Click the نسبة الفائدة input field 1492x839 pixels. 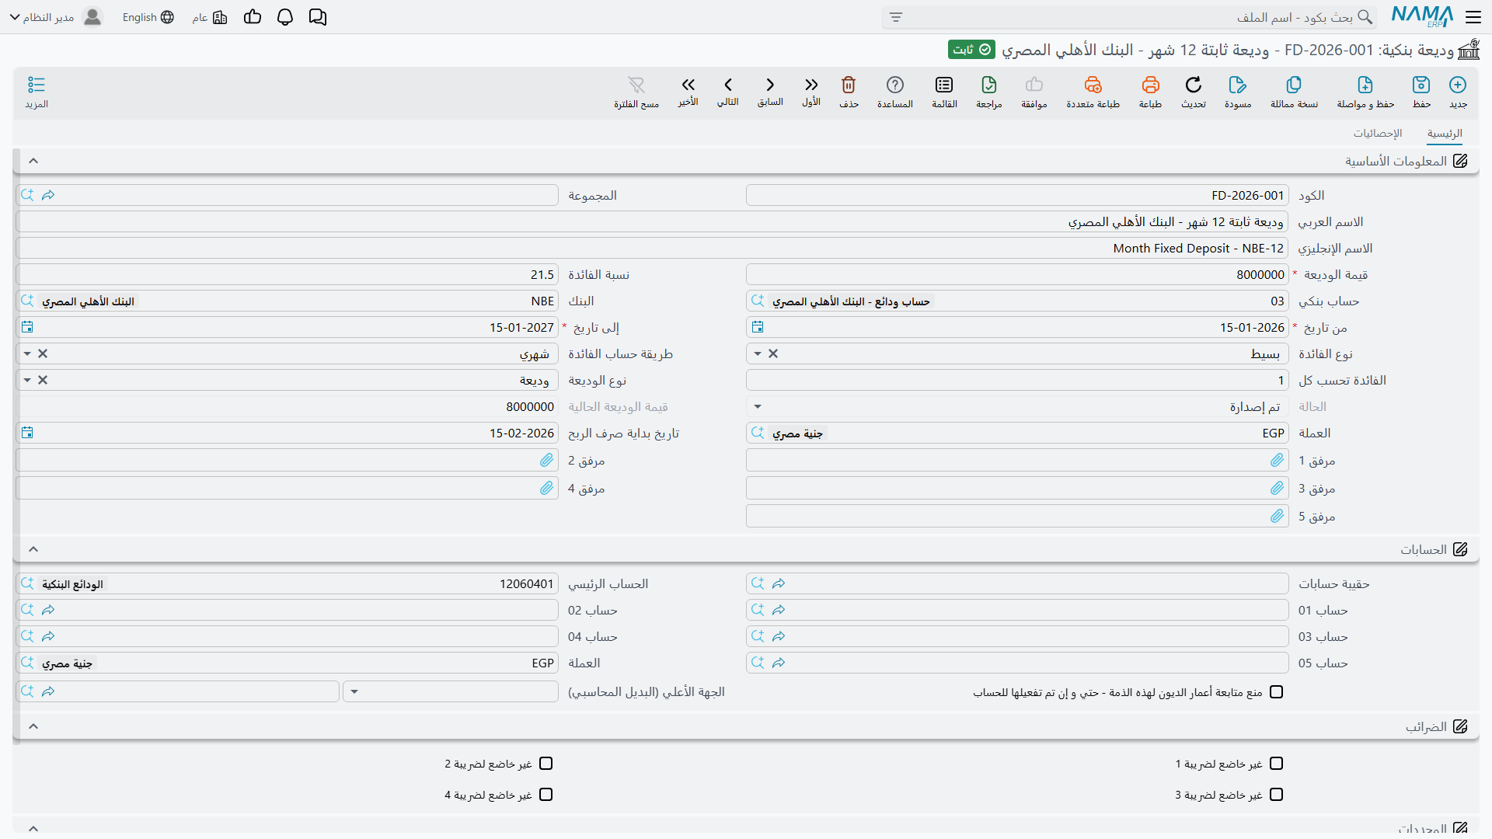pos(287,274)
